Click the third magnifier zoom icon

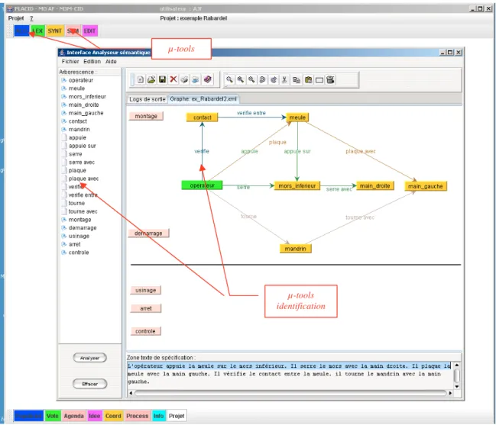pyautogui.click(x=251, y=80)
